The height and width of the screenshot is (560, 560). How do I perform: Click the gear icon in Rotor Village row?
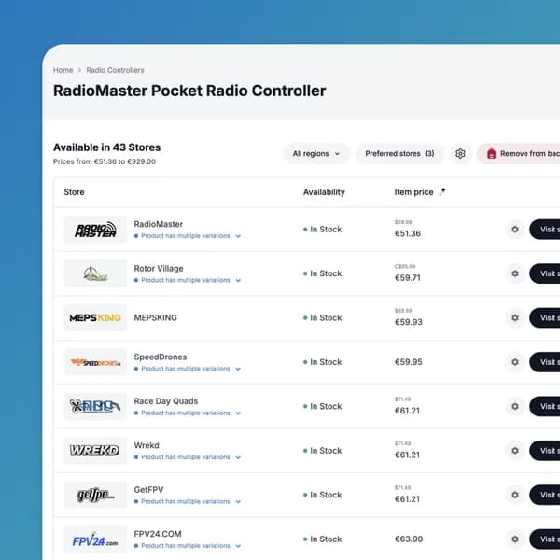tap(515, 273)
